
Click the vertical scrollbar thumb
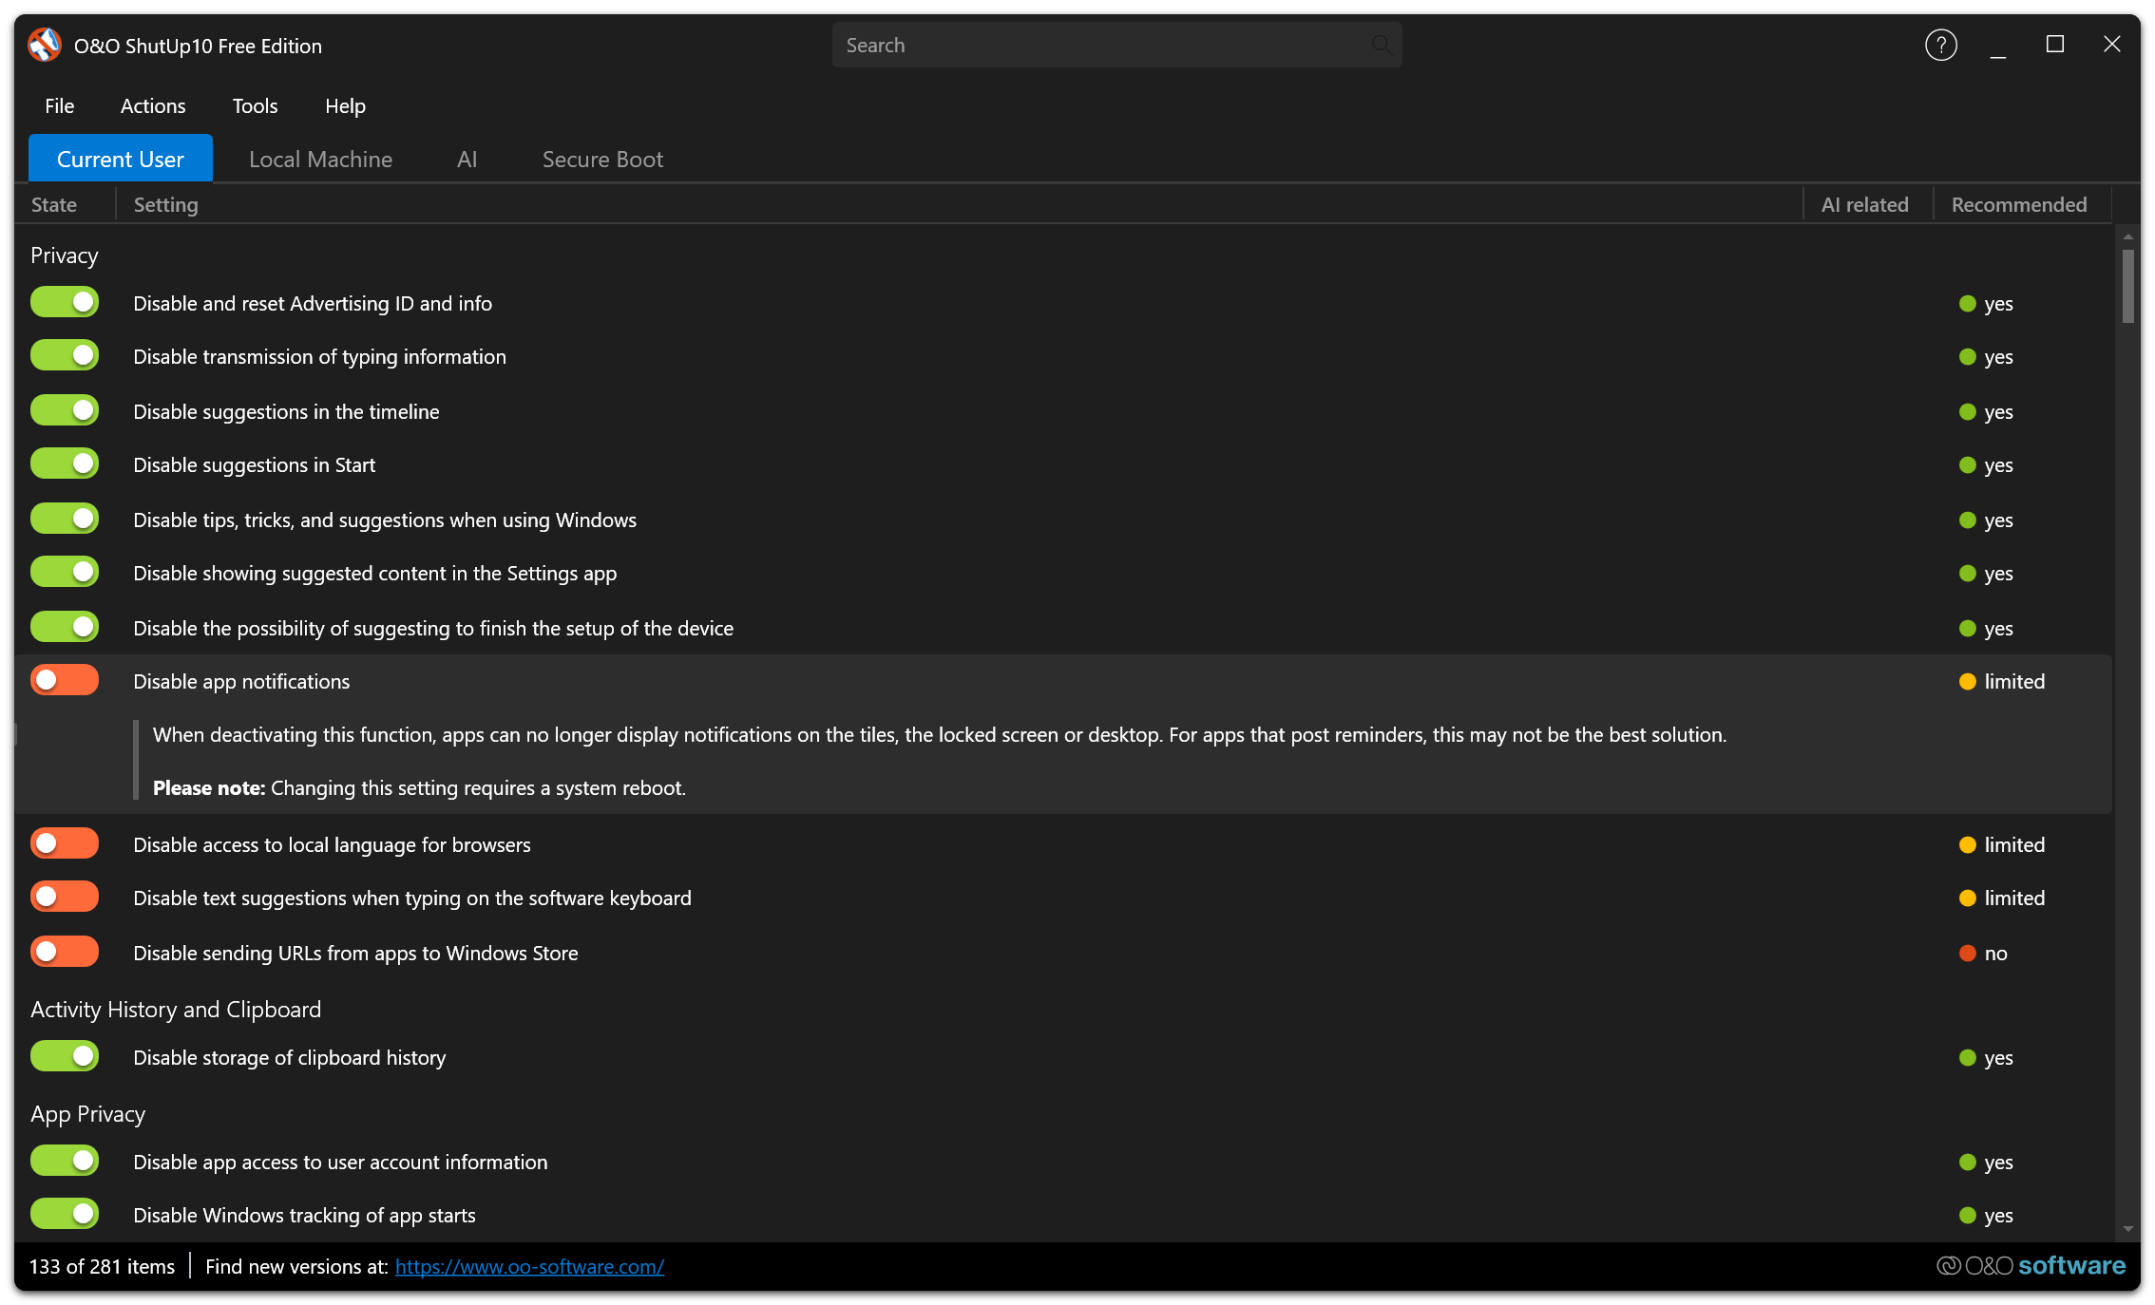coord(2128,285)
